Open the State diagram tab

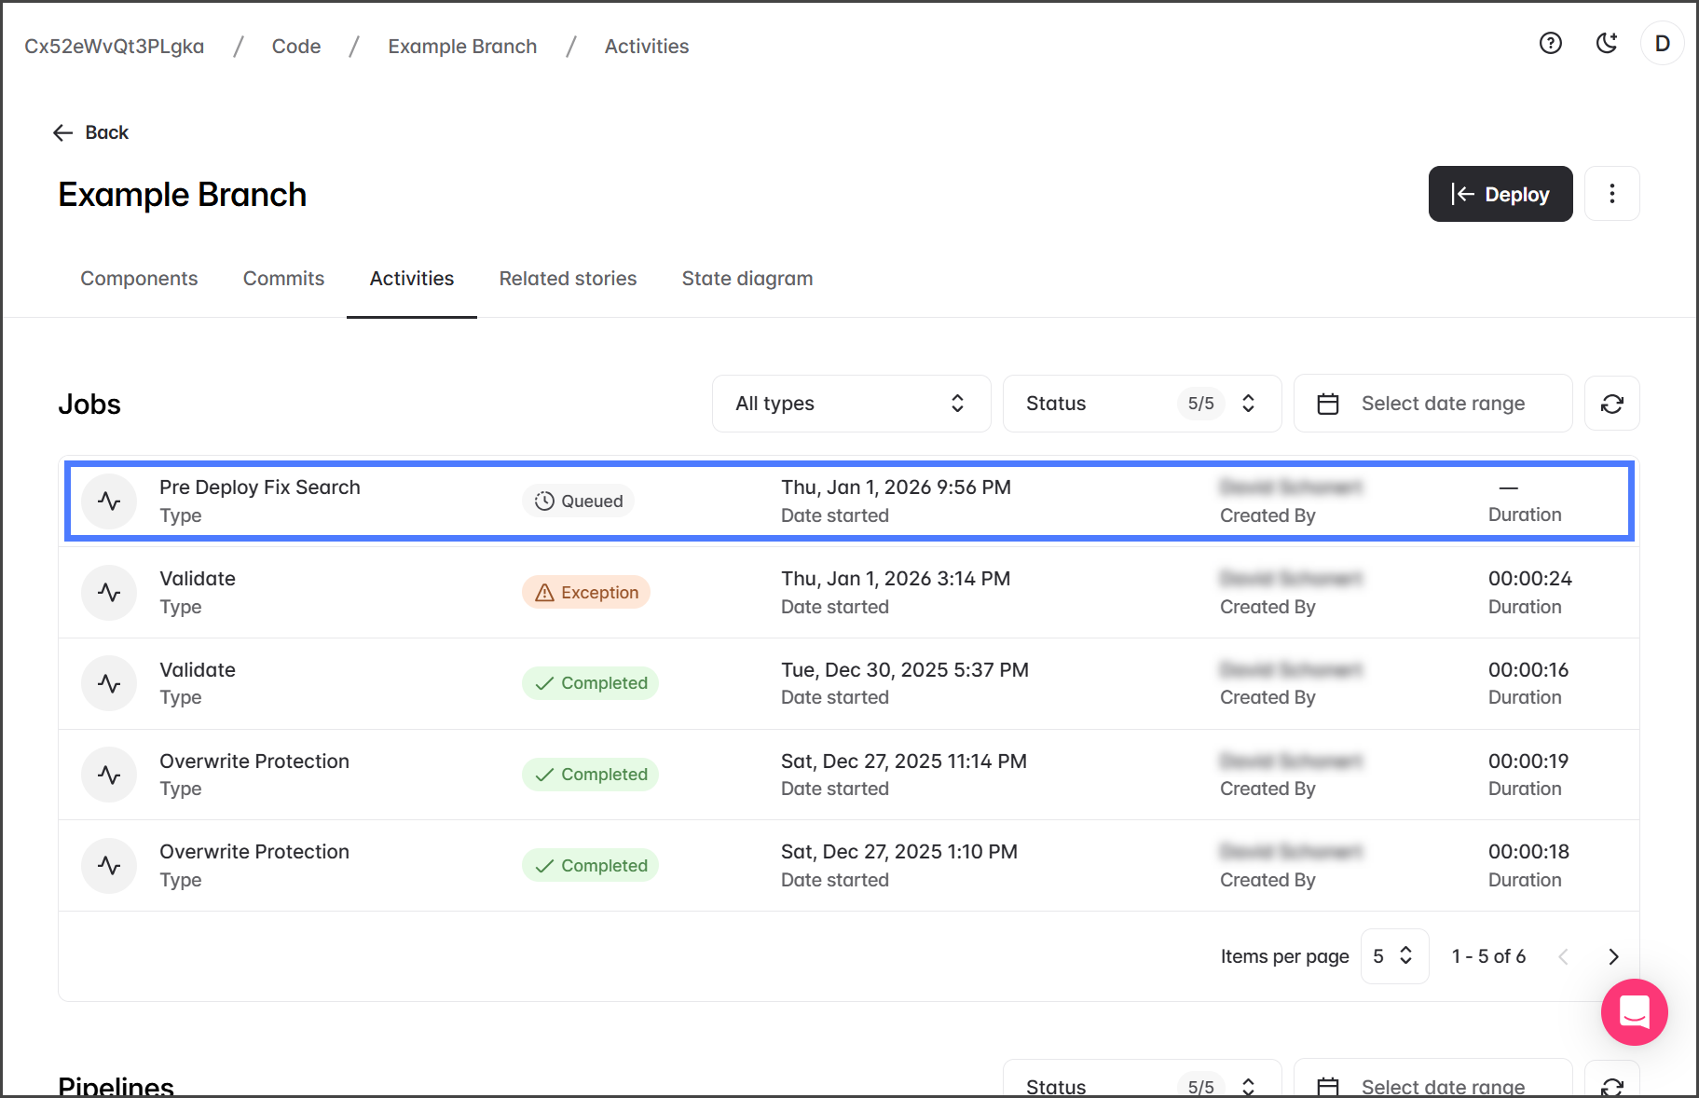tap(747, 279)
